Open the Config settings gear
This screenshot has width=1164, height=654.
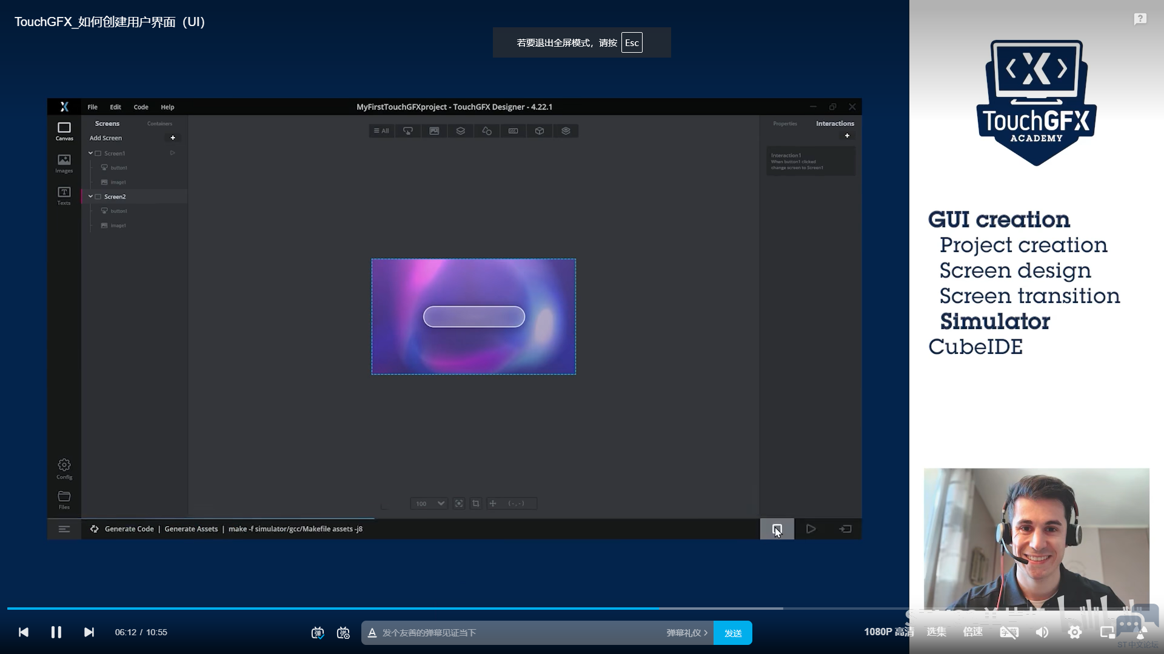pyautogui.click(x=64, y=469)
